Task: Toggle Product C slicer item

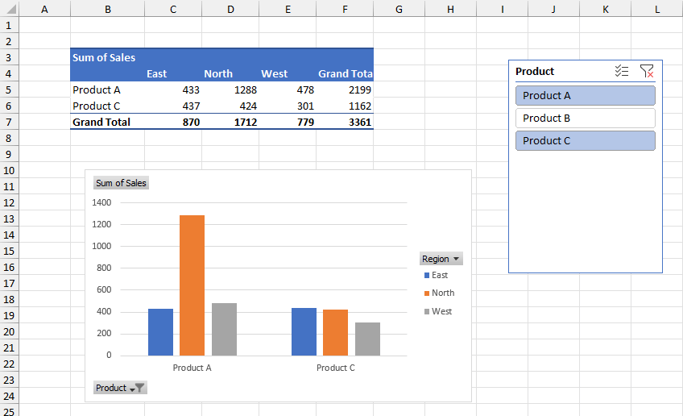Action: pos(585,141)
